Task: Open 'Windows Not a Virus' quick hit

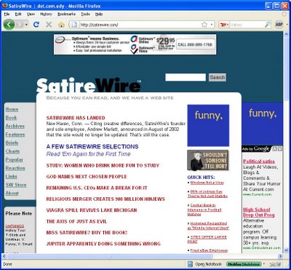Action: click(207, 183)
